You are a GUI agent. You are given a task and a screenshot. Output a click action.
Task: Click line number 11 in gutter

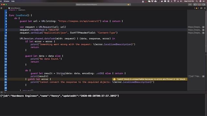[5, 39]
